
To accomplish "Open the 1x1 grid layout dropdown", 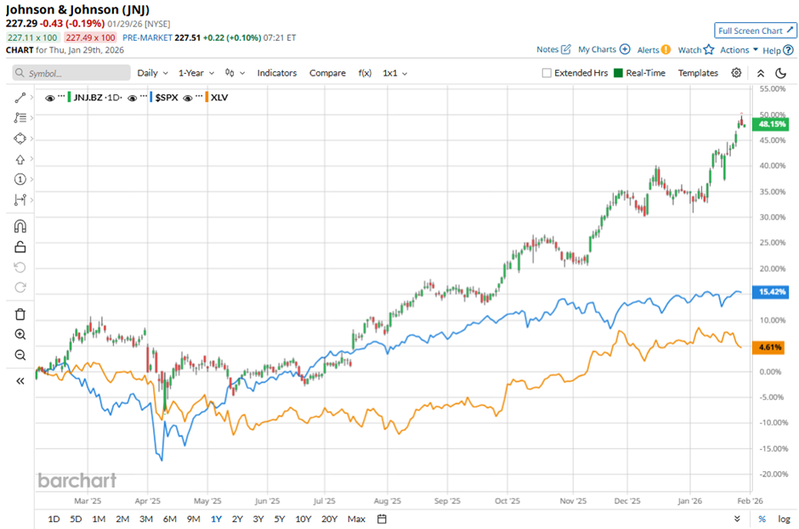I will tap(394, 73).
